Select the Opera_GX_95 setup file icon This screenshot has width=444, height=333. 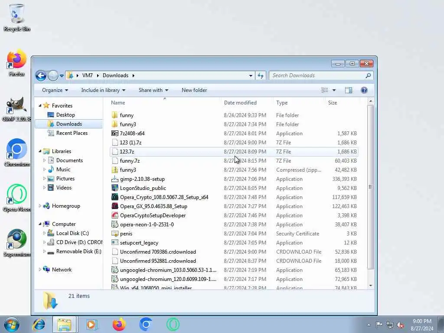click(x=114, y=206)
